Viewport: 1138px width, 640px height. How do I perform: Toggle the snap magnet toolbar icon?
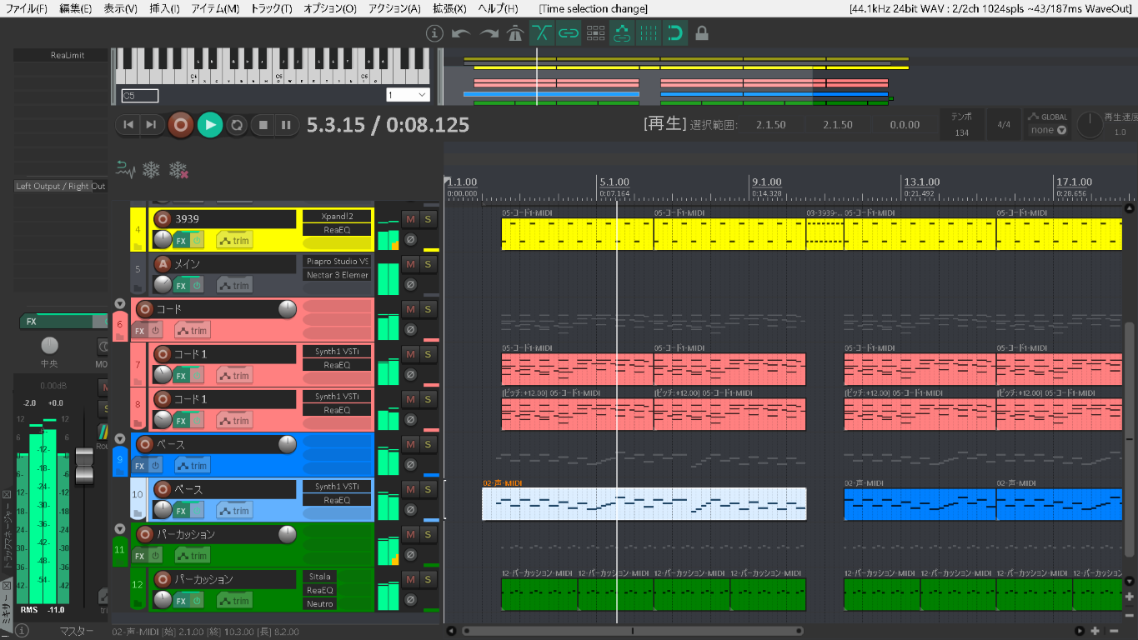[675, 33]
